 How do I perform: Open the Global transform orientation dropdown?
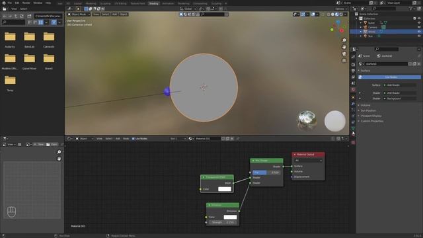[x=188, y=9]
